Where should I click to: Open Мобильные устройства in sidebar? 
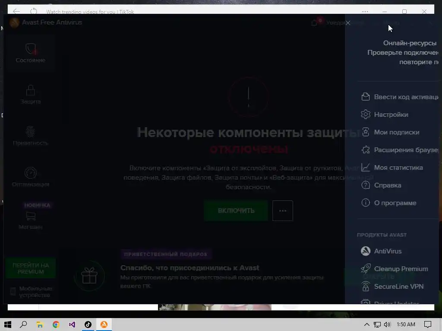pos(31,292)
